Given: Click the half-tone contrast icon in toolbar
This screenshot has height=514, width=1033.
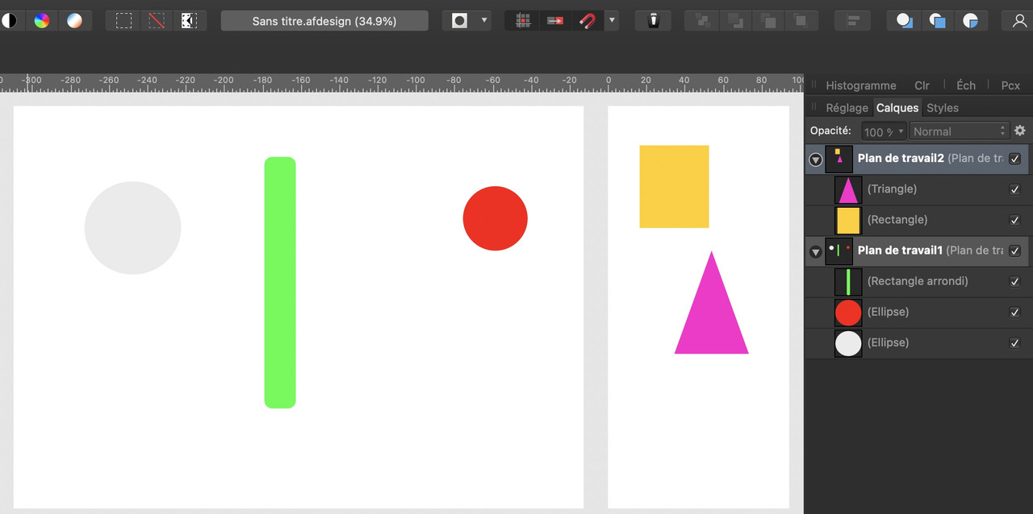Looking at the screenshot, I should (x=9, y=21).
